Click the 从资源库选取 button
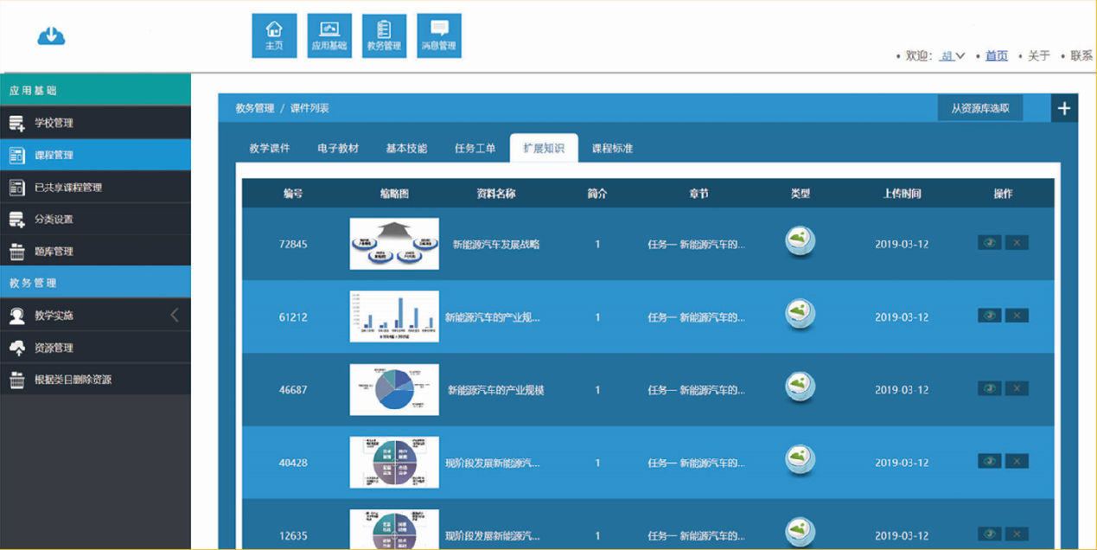 pos(980,108)
